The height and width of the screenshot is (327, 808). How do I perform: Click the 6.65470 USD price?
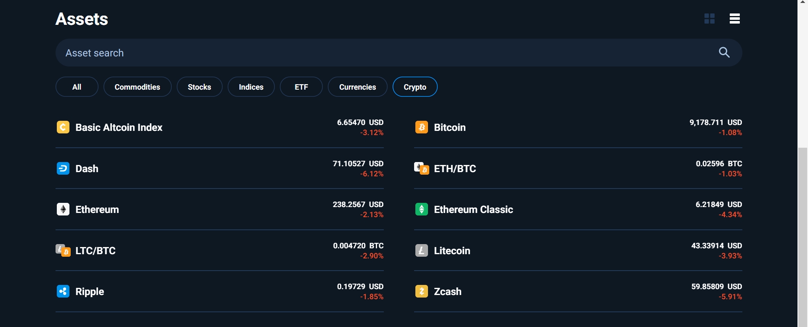(x=360, y=122)
